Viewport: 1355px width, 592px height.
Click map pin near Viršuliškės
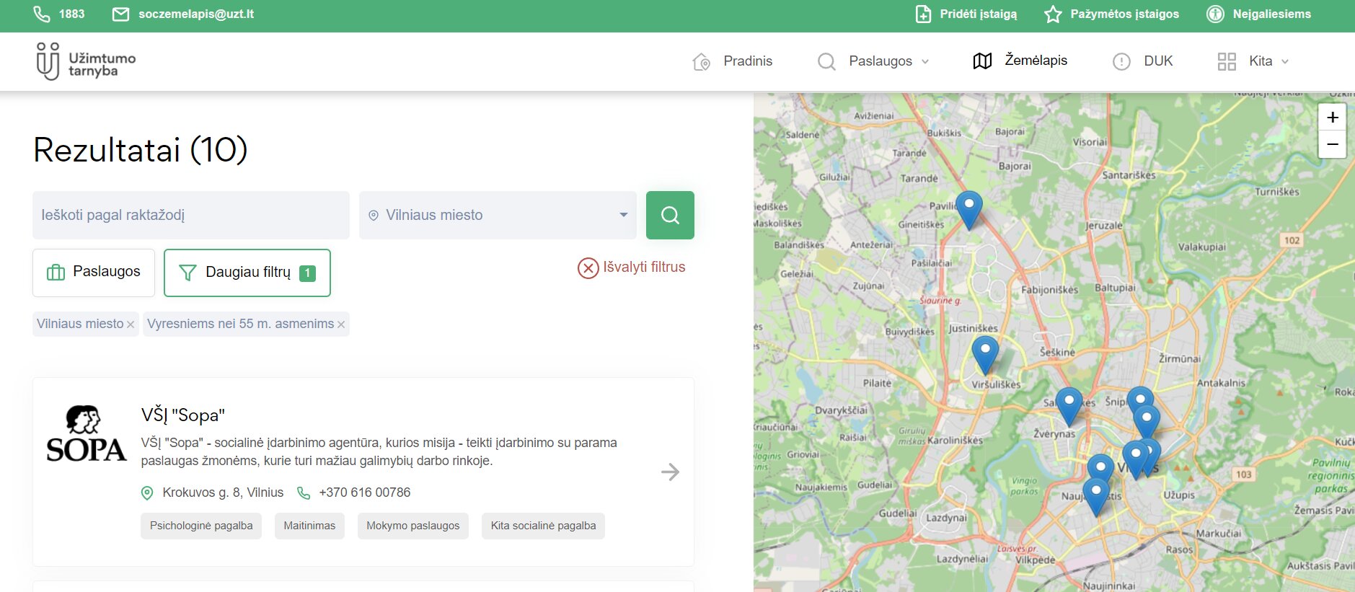pos(984,351)
